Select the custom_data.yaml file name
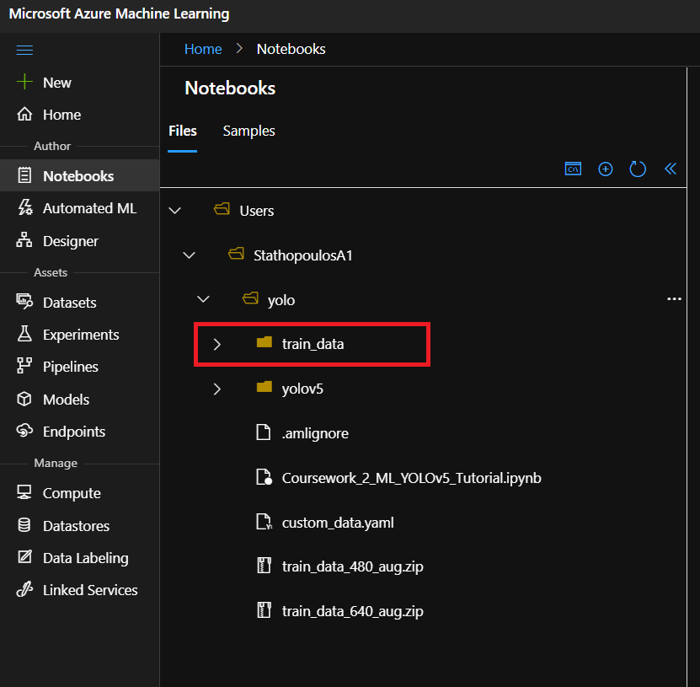Viewport: 700px width, 687px height. (338, 523)
